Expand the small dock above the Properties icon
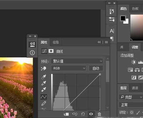This screenshot has height=118, width=143. 30,36
